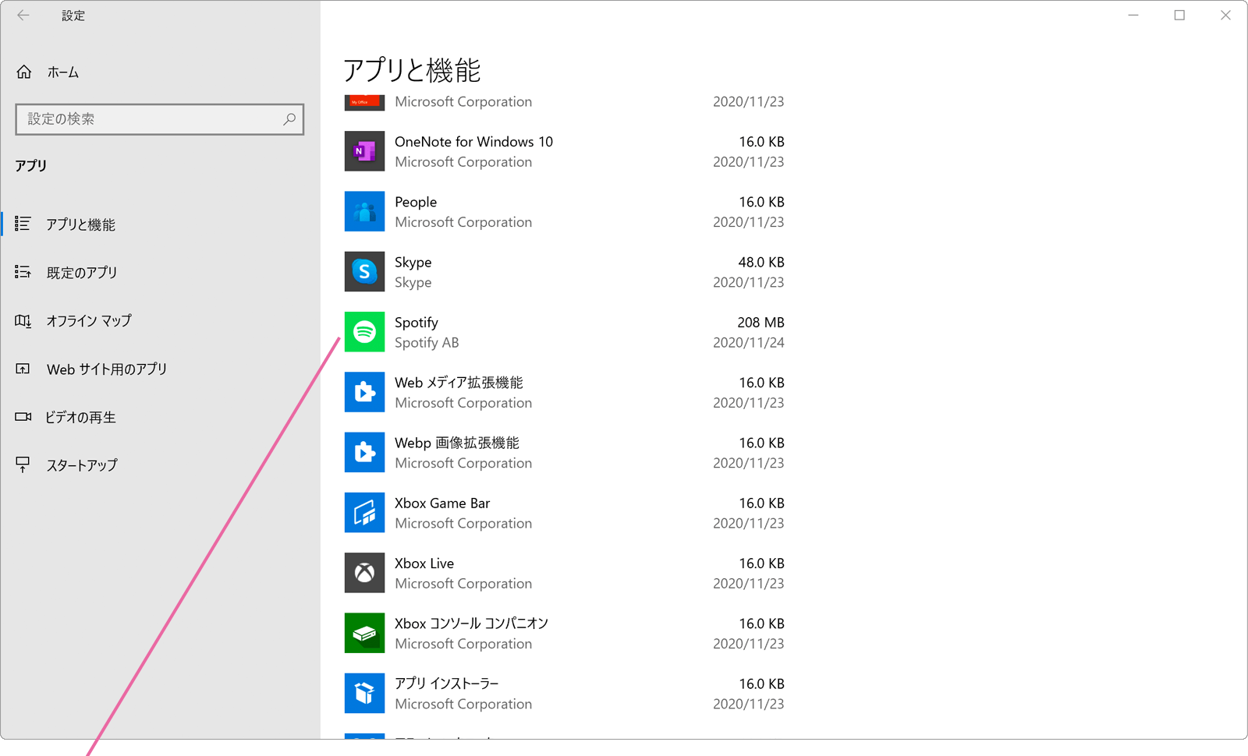Click the People app icon
This screenshot has height=756, width=1248.
(x=364, y=211)
